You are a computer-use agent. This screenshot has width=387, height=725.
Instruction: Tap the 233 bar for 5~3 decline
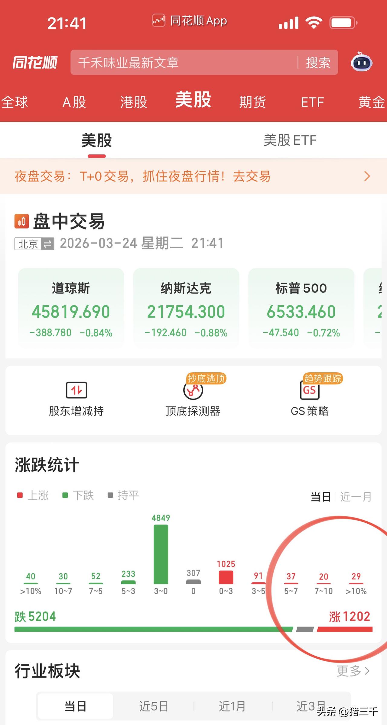pyautogui.click(x=128, y=582)
